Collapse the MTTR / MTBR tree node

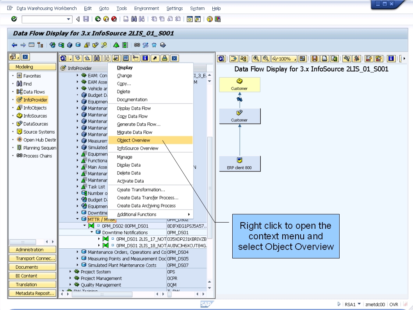tap(77, 219)
